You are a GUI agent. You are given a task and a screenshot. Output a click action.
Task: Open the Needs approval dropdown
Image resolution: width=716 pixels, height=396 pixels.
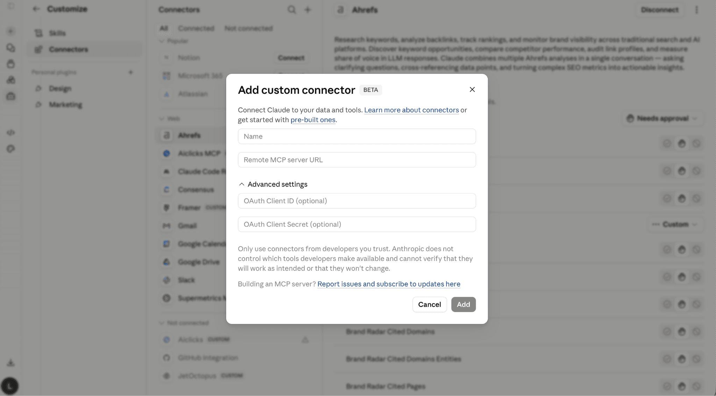[x=662, y=119]
